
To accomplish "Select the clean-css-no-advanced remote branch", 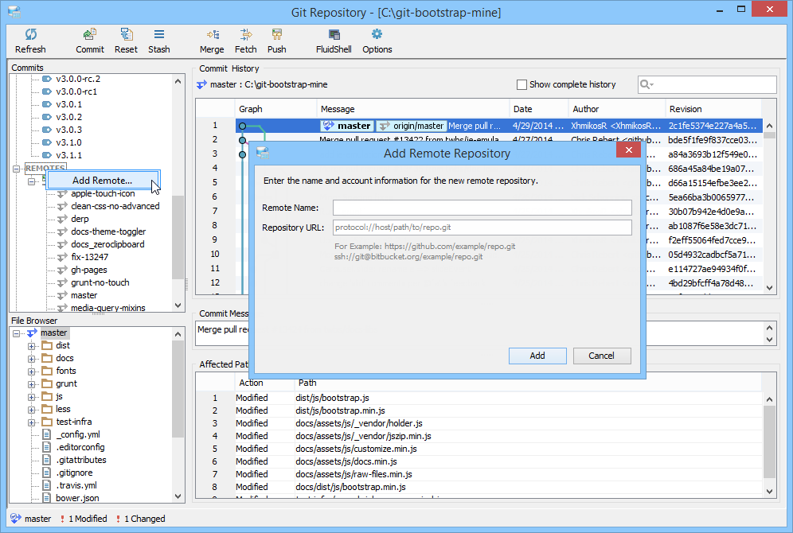I will 115,206.
